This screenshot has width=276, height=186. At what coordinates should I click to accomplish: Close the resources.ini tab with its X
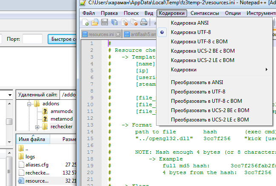pos(118,34)
